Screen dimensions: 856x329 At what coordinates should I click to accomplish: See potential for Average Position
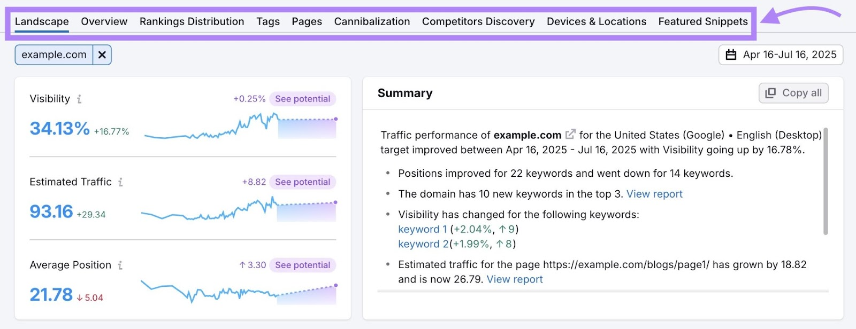[302, 265]
